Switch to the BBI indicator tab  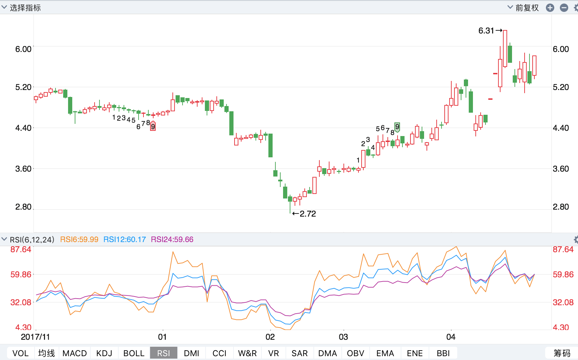(x=443, y=353)
